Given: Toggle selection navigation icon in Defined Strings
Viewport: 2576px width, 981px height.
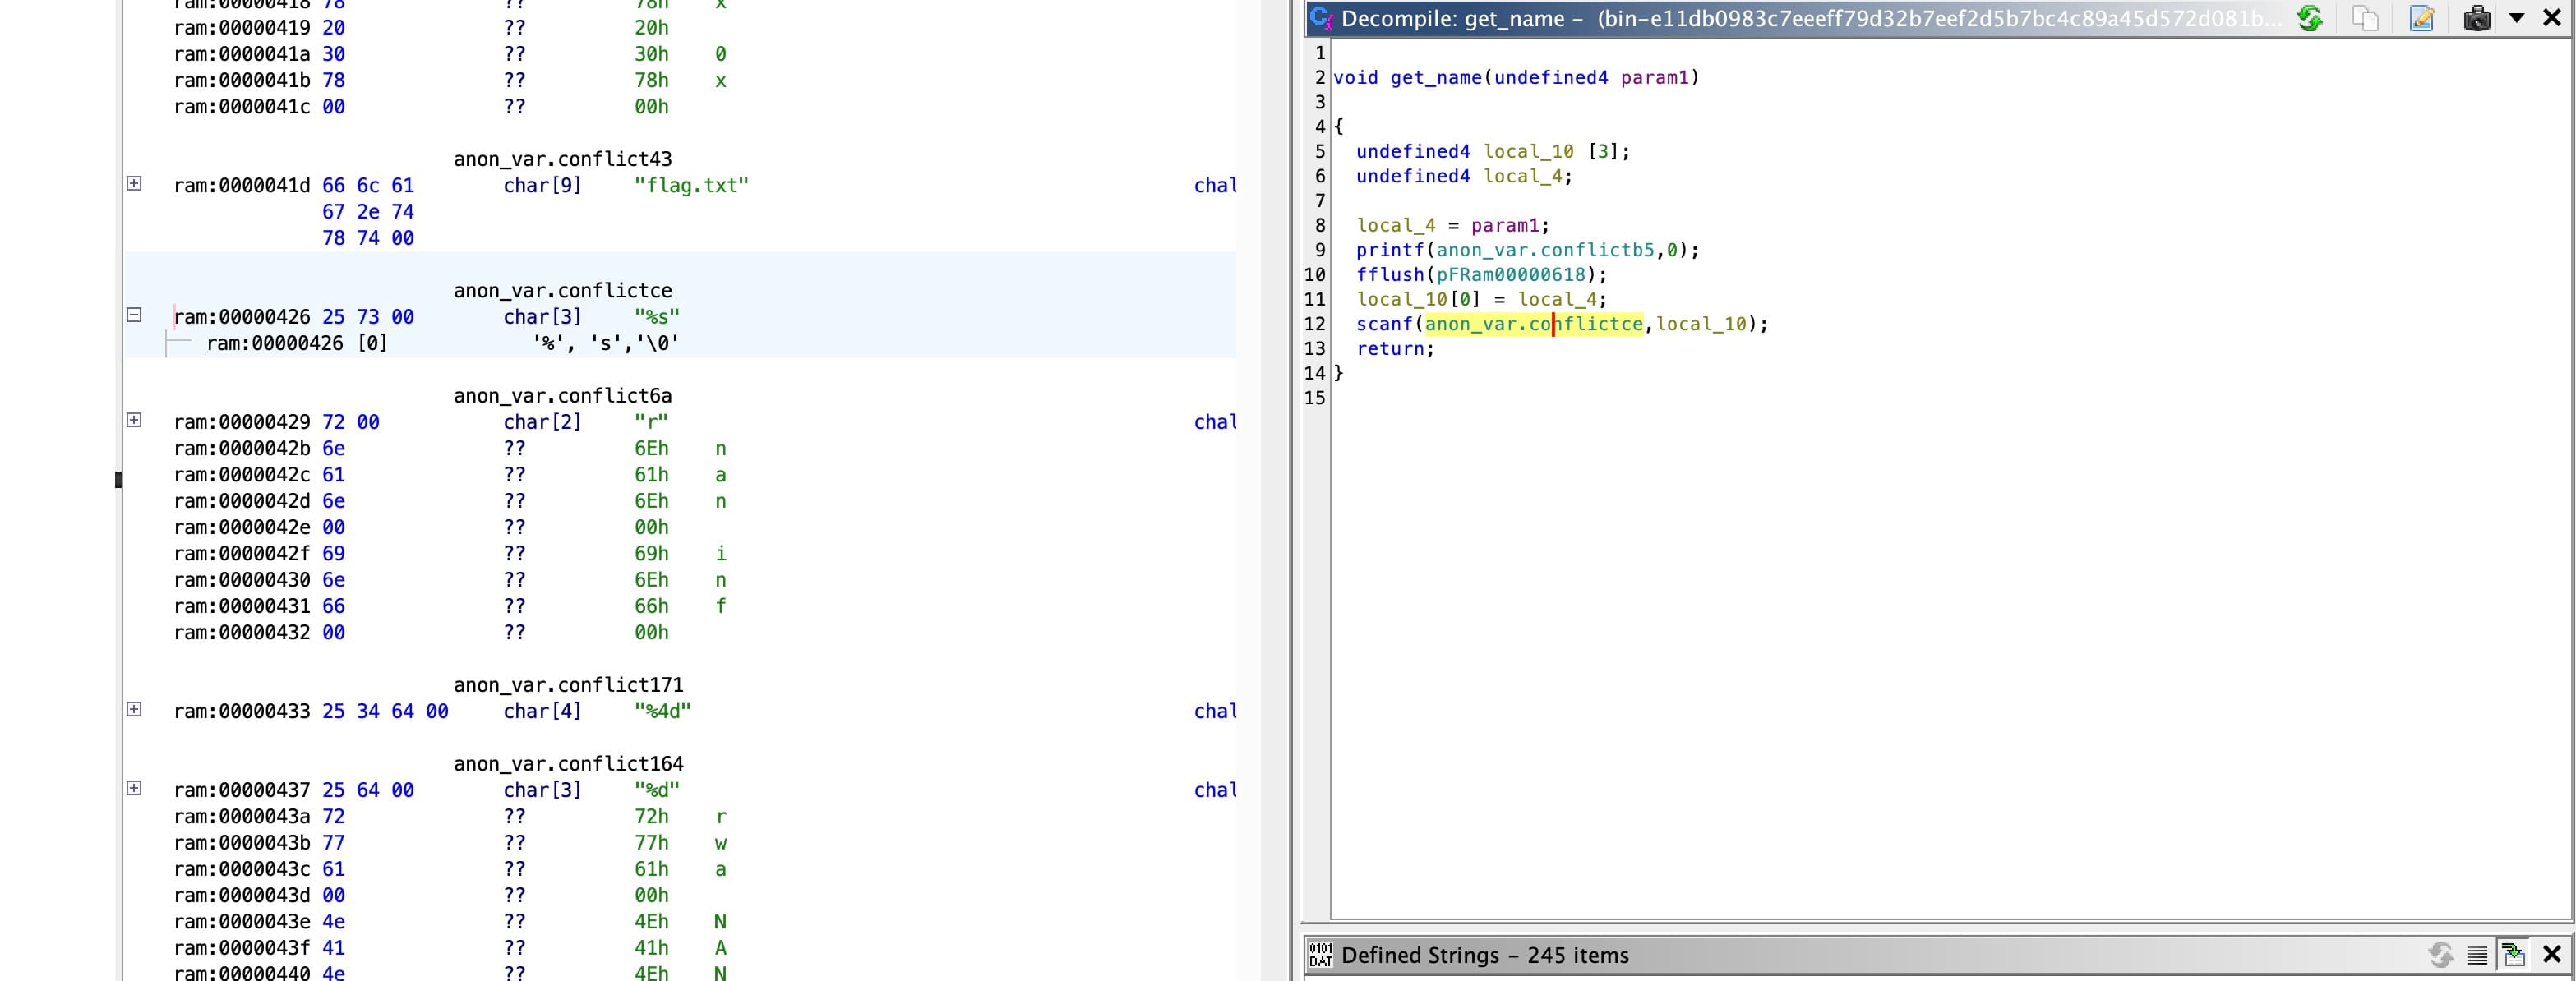Looking at the screenshot, I should pyautogui.click(x=2513, y=955).
